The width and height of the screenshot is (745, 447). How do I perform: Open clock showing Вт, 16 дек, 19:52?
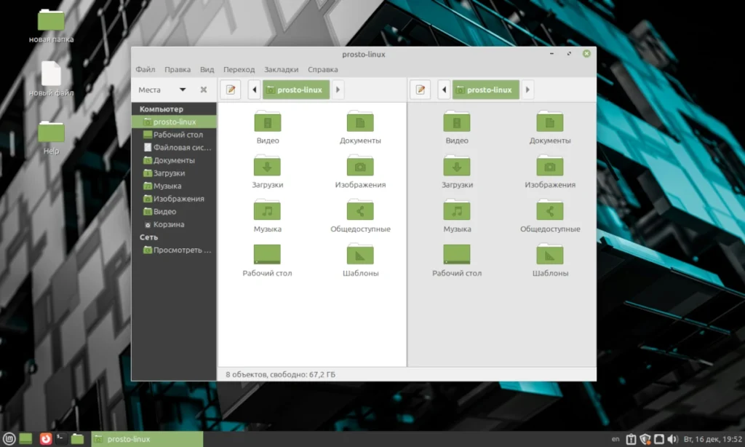pyautogui.click(x=713, y=439)
